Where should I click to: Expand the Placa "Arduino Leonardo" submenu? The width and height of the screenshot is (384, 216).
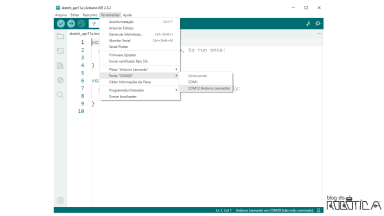click(140, 69)
